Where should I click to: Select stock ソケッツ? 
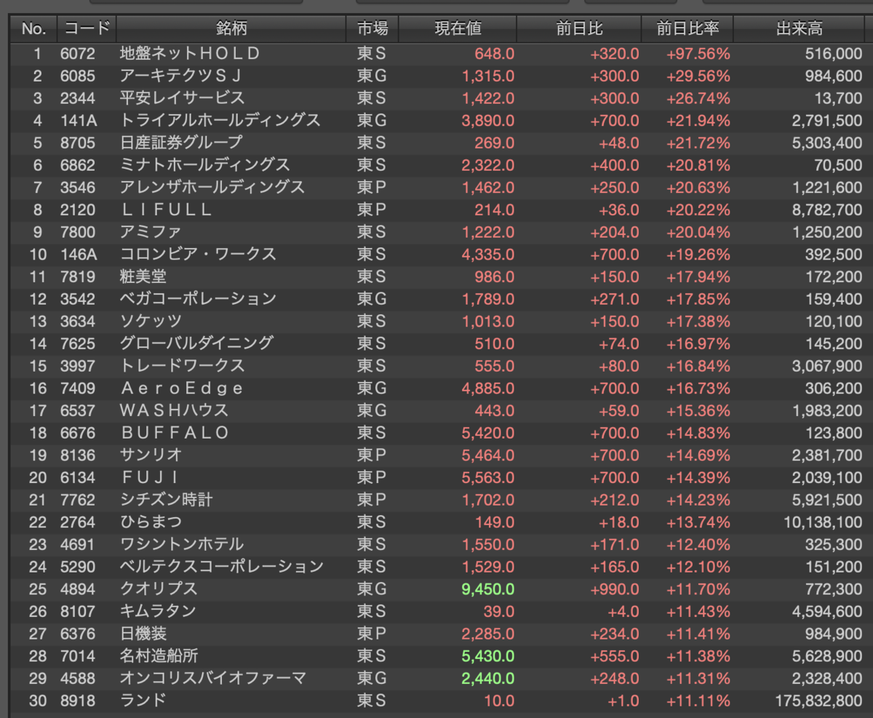pos(151,322)
